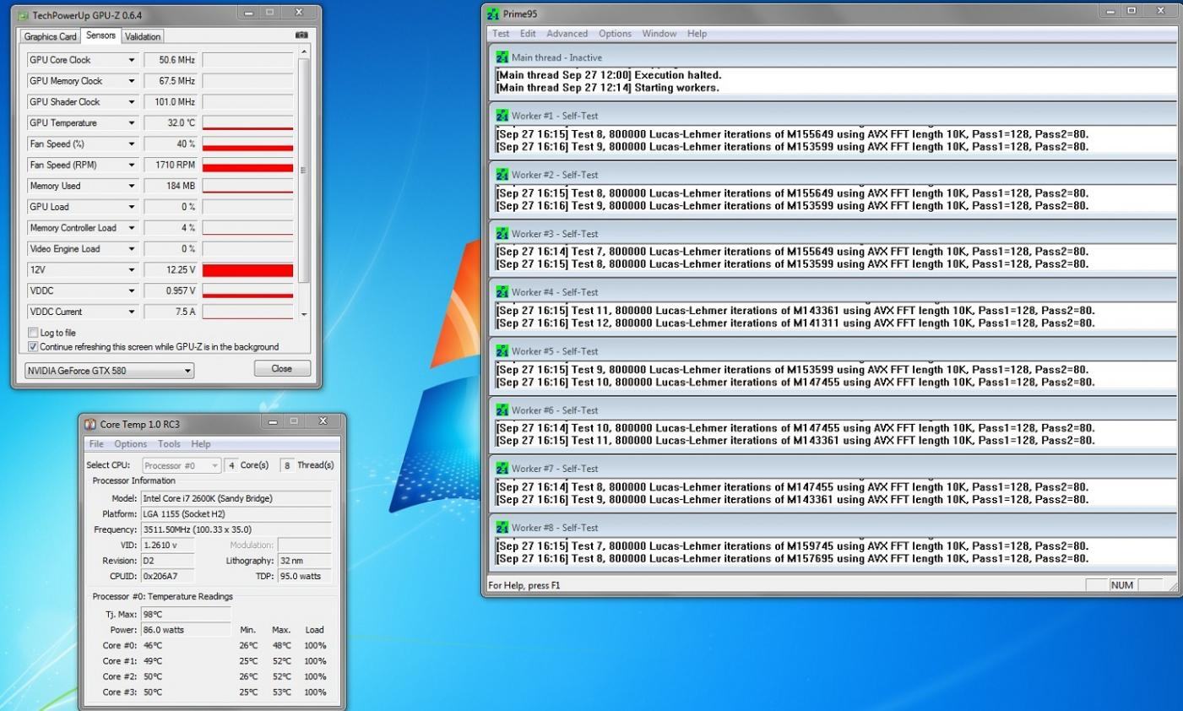Enable the Log to file checkbox
The image size is (1183, 711).
point(33,333)
